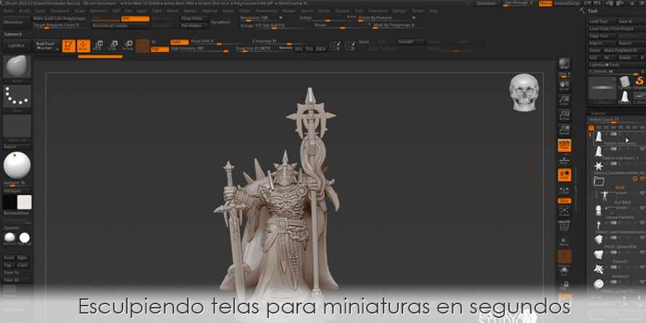The image size is (646, 323).
Task: Open the empty alpha slot
Action: pyautogui.click(x=17, y=126)
